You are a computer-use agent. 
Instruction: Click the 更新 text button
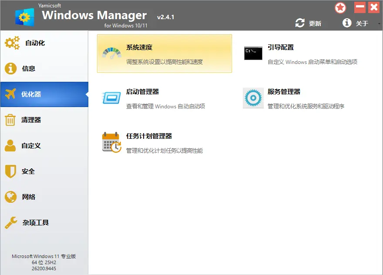(x=315, y=23)
